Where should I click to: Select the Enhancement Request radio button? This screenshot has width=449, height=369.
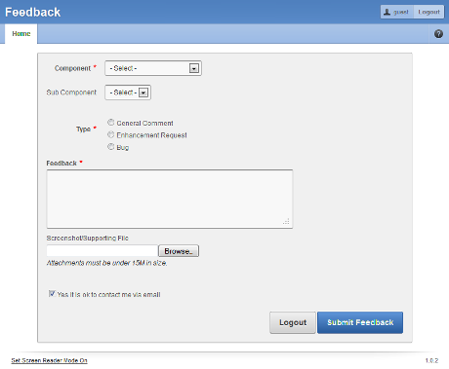(x=111, y=134)
